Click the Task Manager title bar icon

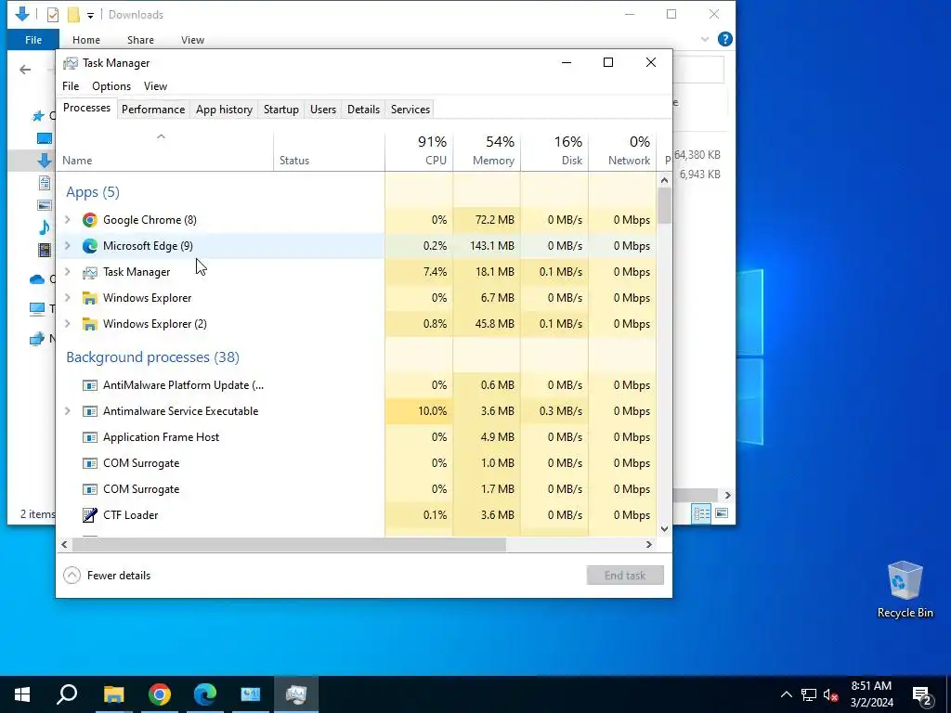point(71,63)
